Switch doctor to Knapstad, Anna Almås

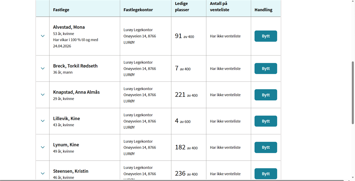point(266,95)
